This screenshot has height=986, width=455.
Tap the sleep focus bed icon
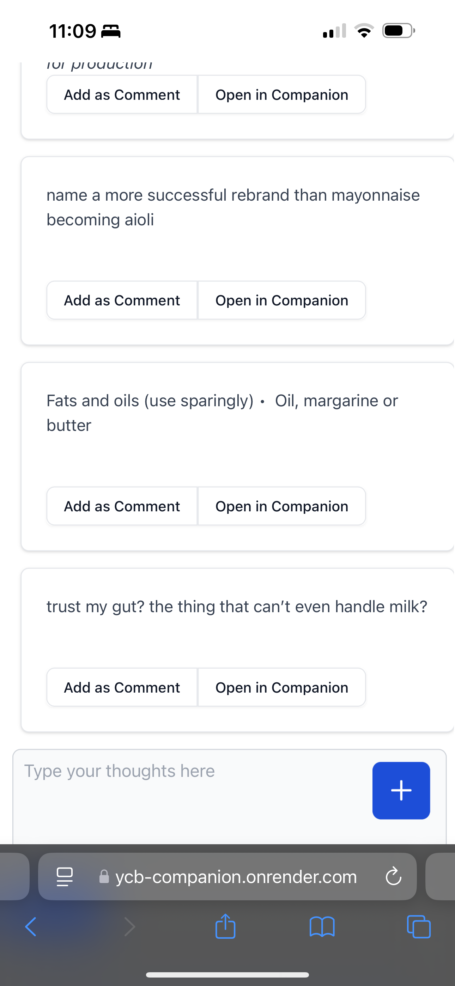pos(111,31)
